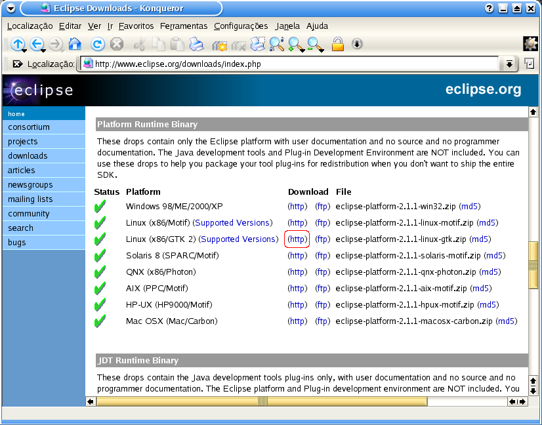Open the mailing lists sidebar link

pos(44,199)
